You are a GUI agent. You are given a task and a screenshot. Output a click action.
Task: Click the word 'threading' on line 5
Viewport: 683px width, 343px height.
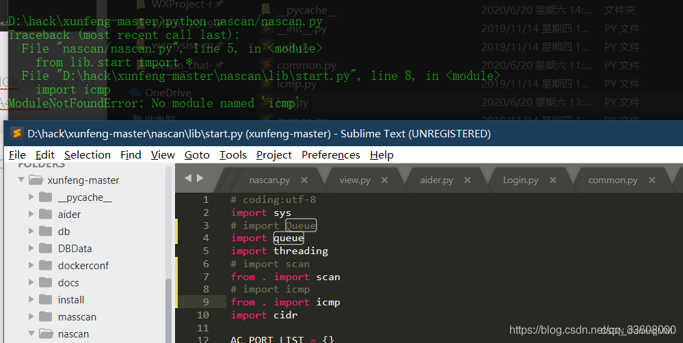click(x=301, y=251)
